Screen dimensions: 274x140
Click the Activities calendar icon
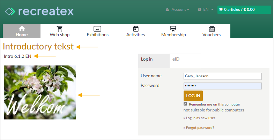(x=135, y=29)
